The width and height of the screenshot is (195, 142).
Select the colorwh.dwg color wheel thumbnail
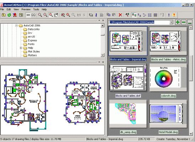pyautogui.click(x=168, y=77)
